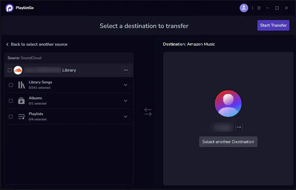Image resolution: width=296 pixels, height=190 pixels.
Task: Click the back chevron arrow icon
Action: coord(7,44)
